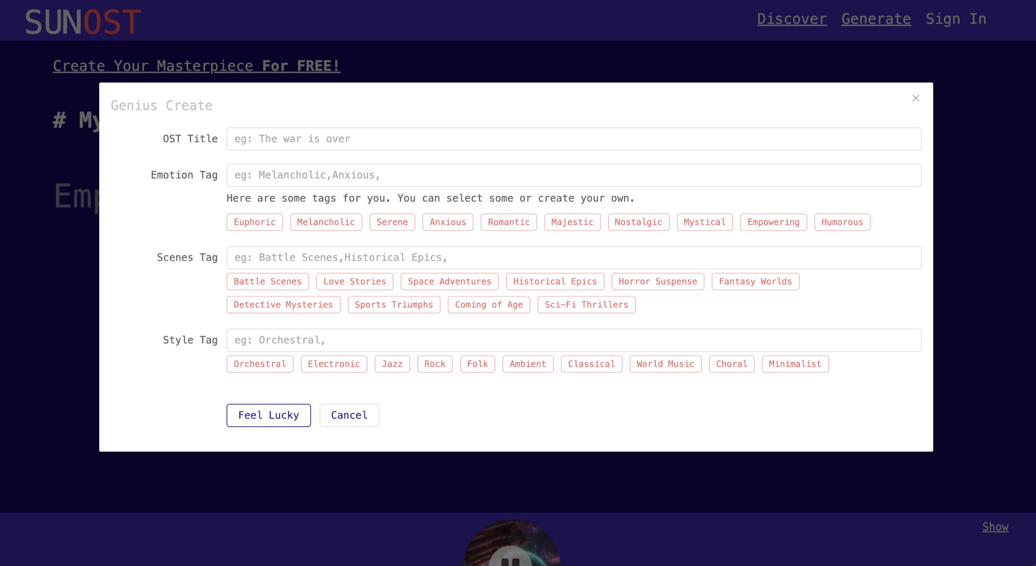The height and width of the screenshot is (566, 1036).
Task: Pick the Minimalist style tag
Action: click(795, 364)
